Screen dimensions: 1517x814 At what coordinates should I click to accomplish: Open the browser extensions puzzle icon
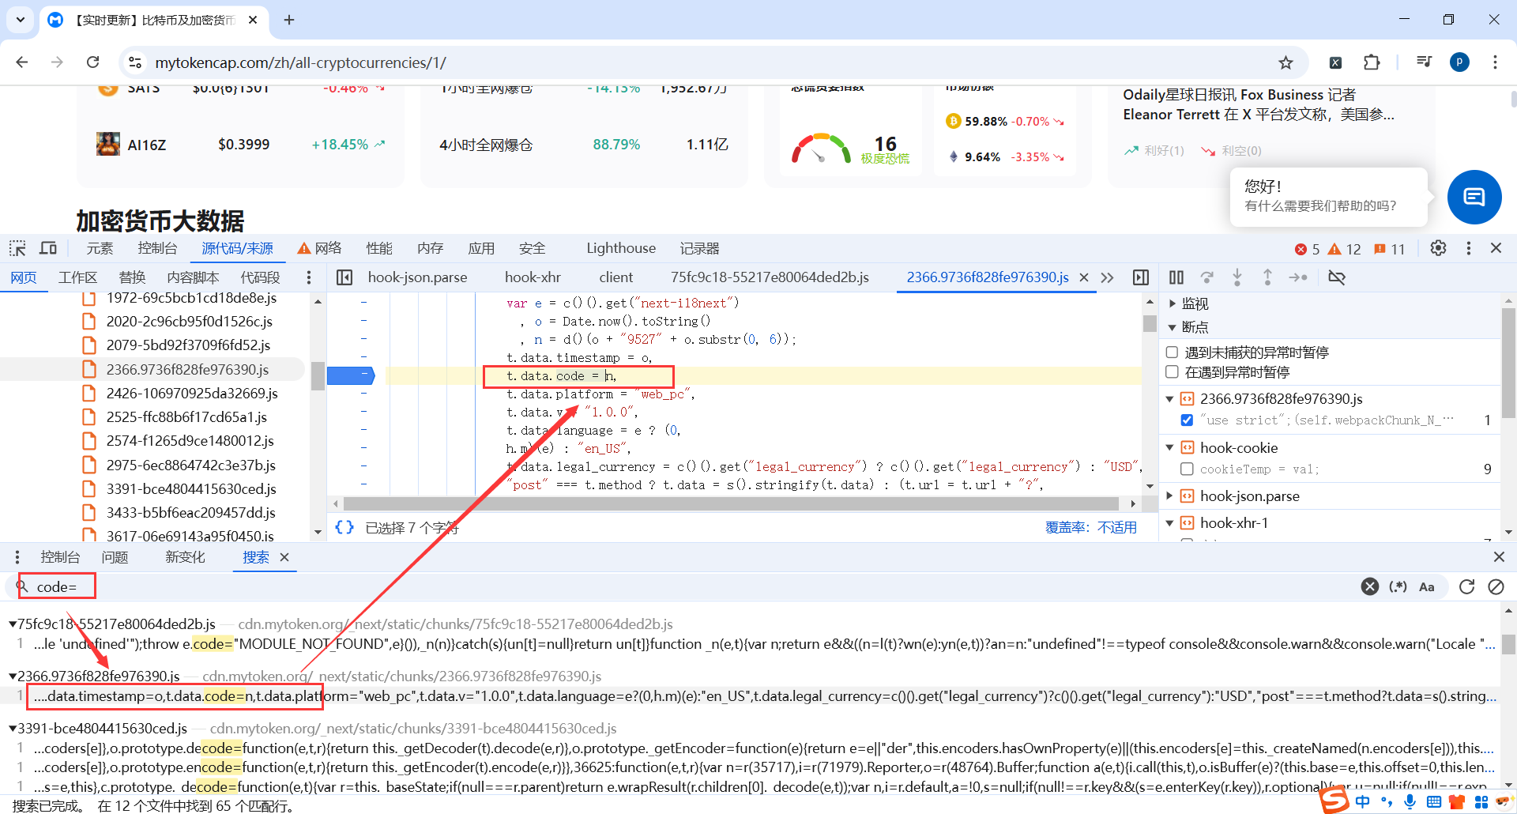(x=1372, y=62)
